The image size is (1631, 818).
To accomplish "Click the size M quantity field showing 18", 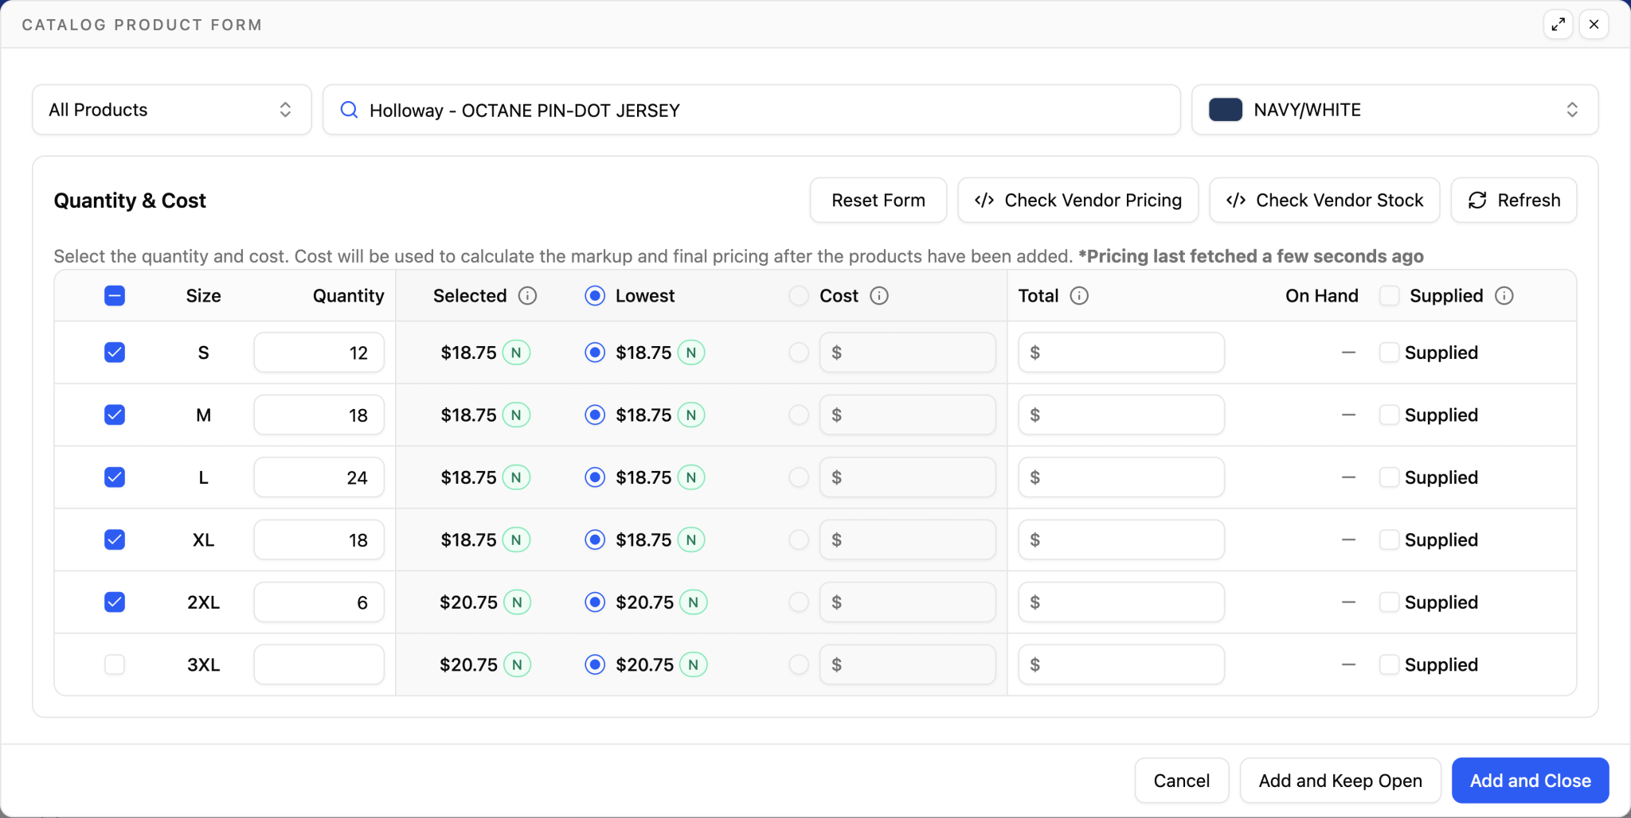I will (x=319, y=415).
